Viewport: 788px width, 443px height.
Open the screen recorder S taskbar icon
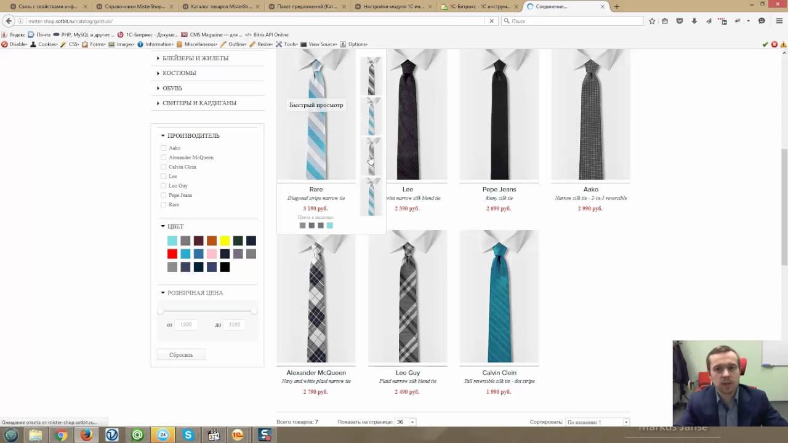tap(265, 435)
